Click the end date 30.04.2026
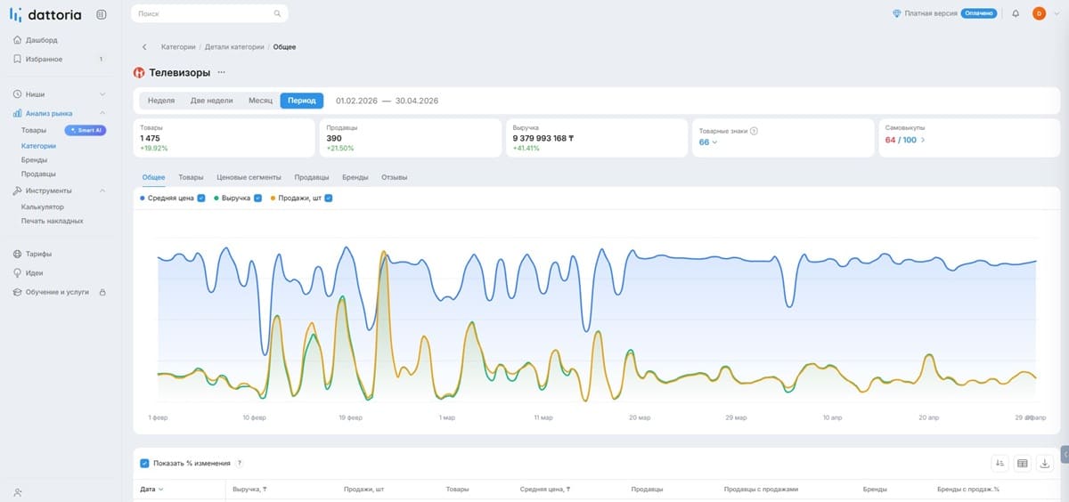The height and width of the screenshot is (502, 1069). tap(417, 101)
